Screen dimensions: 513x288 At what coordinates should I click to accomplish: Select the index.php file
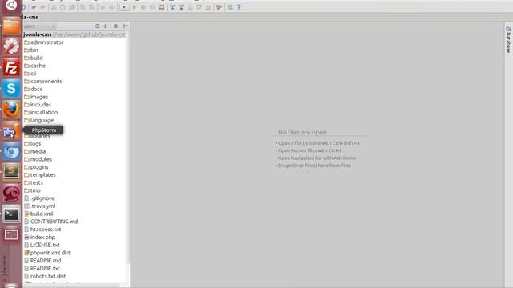pyautogui.click(x=39, y=237)
